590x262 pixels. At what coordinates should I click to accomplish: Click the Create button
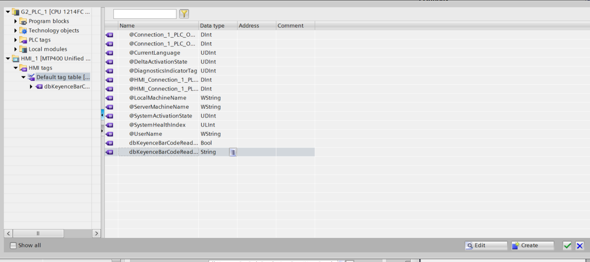coord(532,246)
